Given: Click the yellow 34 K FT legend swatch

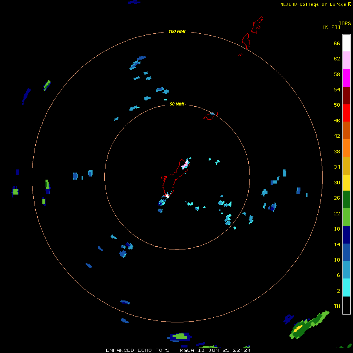Looking at the screenshot, I should tap(346, 183).
